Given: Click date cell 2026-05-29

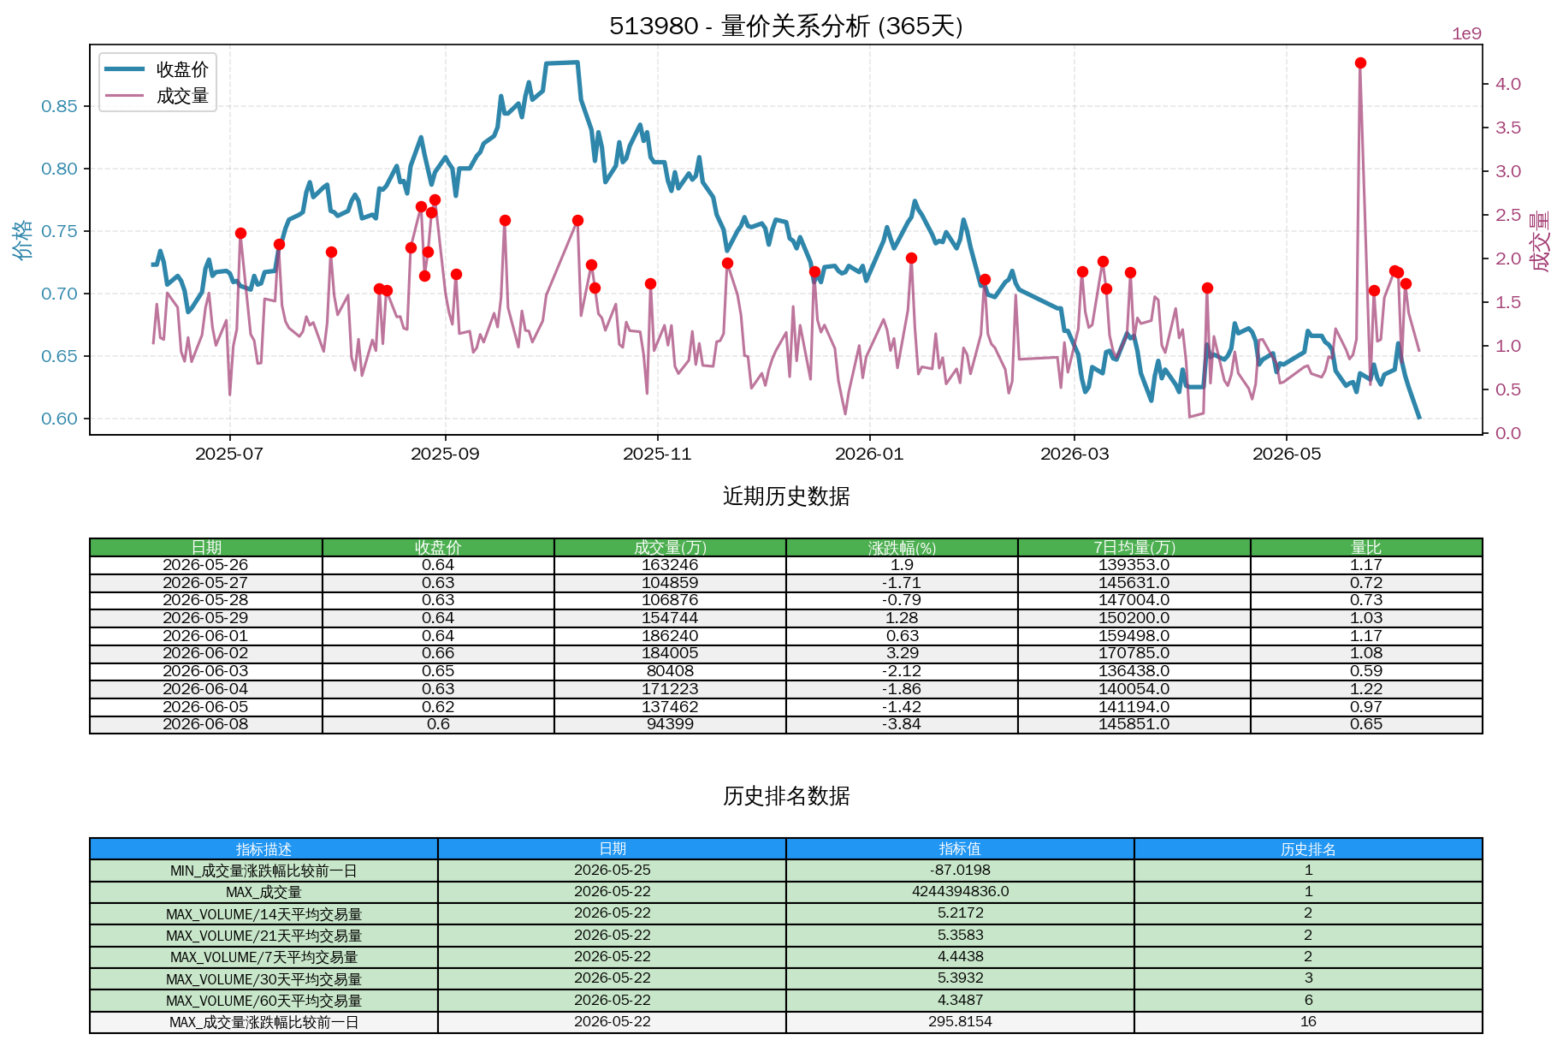Looking at the screenshot, I should click(x=206, y=618).
